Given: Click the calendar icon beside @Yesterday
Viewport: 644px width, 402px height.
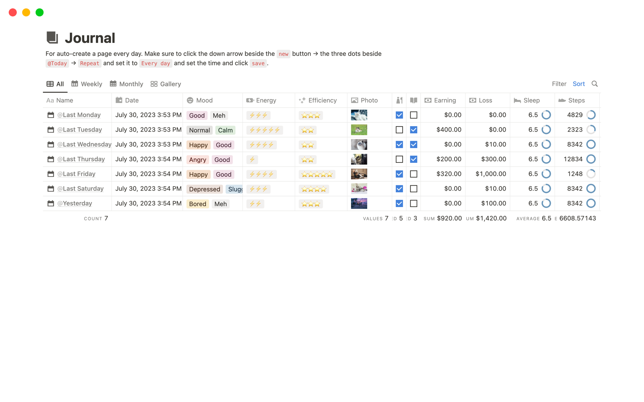Looking at the screenshot, I should (51, 203).
